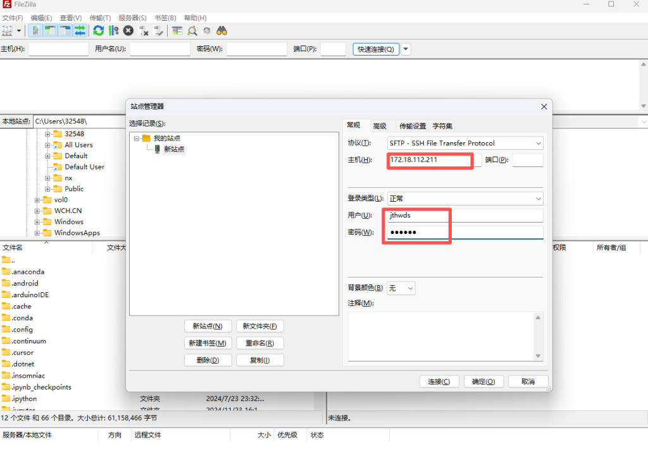Viewport: 648px width, 473px height.
Task: Open the 传输设置 tab
Action: click(413, 126)
